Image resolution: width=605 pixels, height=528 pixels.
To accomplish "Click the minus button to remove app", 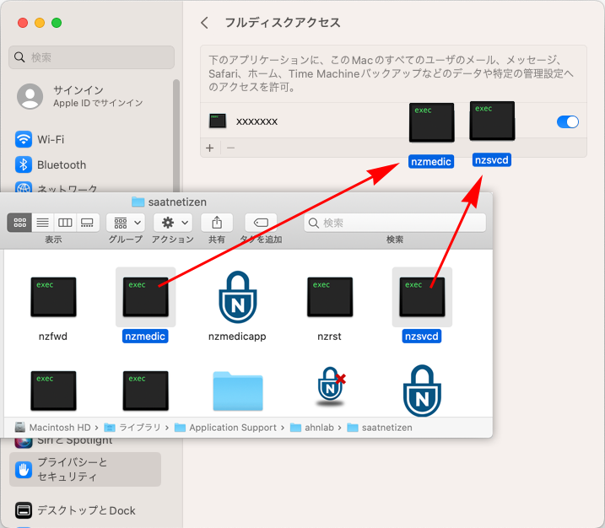I will pos(230,148).
